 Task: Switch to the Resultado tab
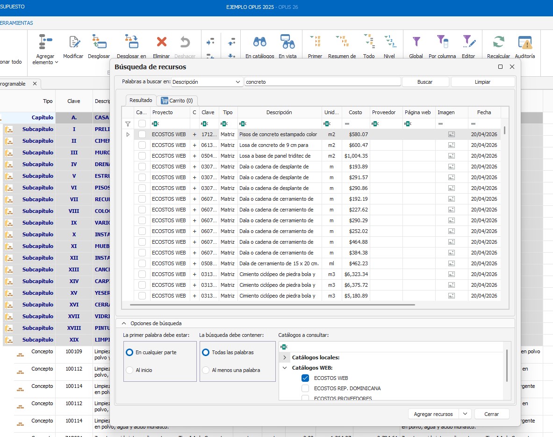[x=141, y=100]
